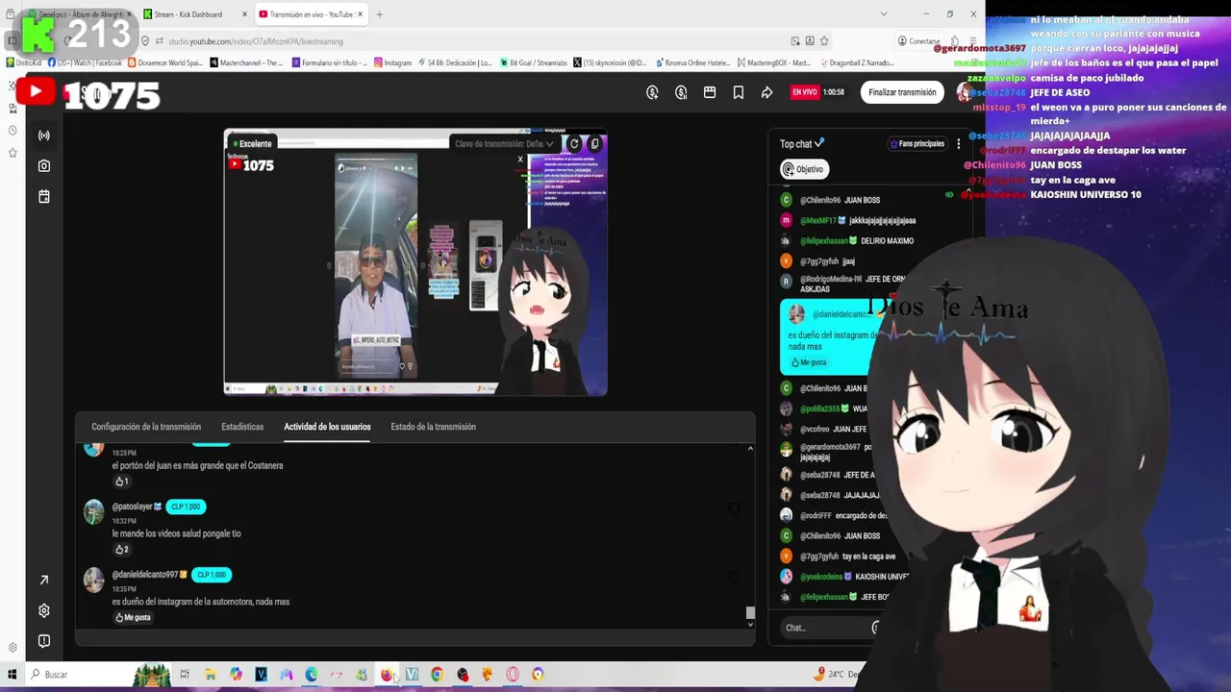Open Microsoft Edge from the taskbar
This screenshot has height=692, width=1231.
click(311, 675)
